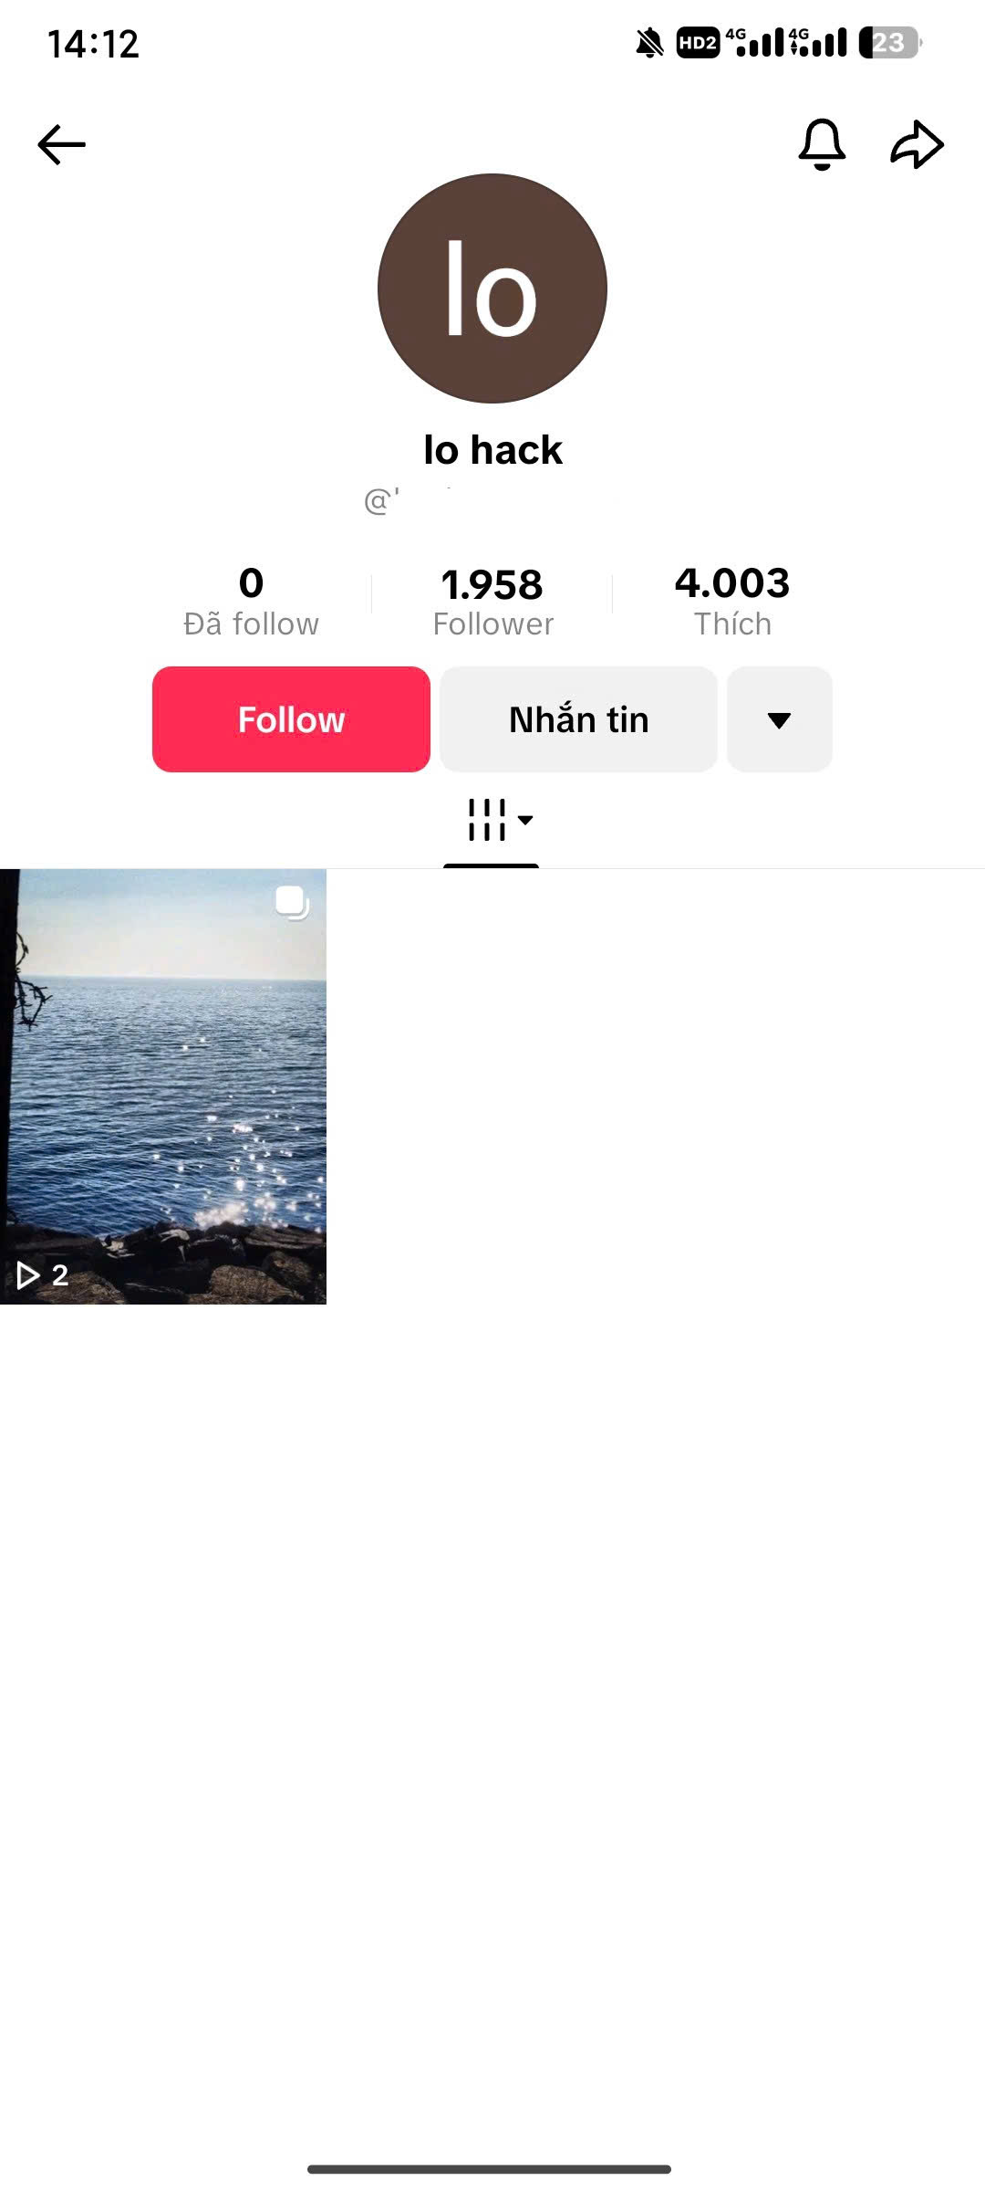Expand suggested accounts dropdown arrow button

point(780,719)
